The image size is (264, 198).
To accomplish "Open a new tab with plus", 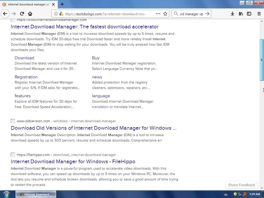I will coord(62,4).
